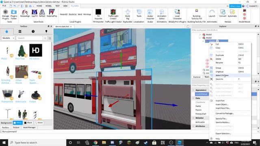Expand the first Model in Explorer

[x=200, y=34]
